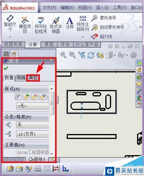Open precision dropdown showing .12 (文件)
This screenshot has height=176, width=144.
point(33,134)
